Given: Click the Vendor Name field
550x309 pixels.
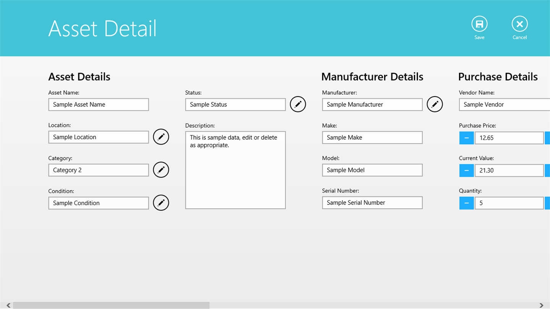Looking at the screenshot, I should 505,105.
